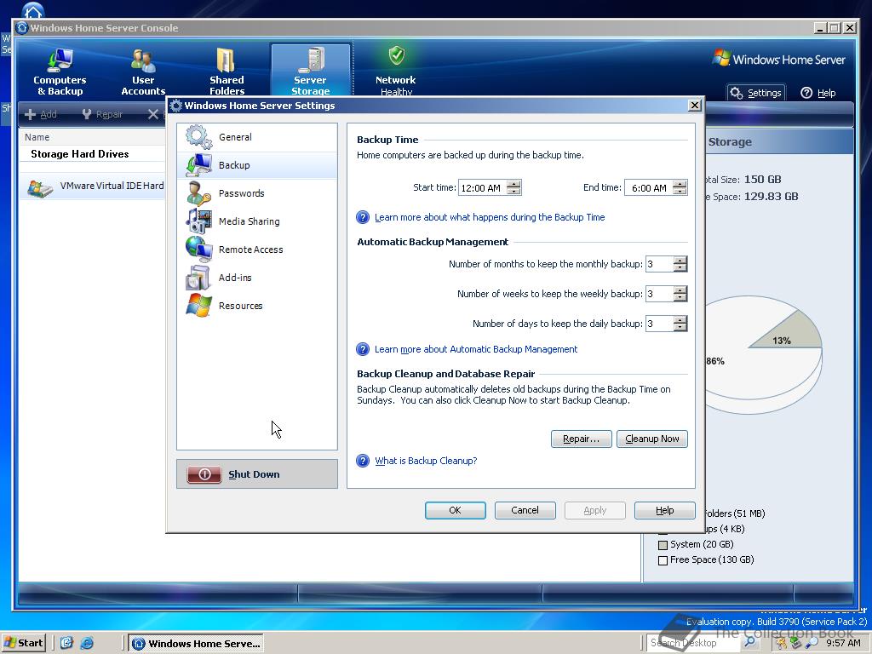Close the Windows Home Server Settings dialog
872x654 pixels.
click(694, 106)
